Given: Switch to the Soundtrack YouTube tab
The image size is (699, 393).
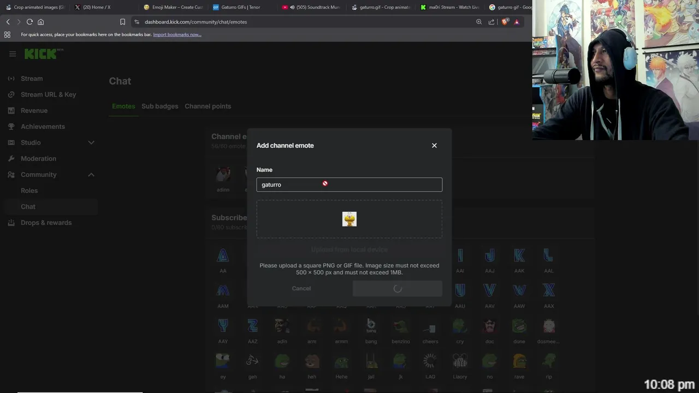Looking at the screenshot, I should tap(312, 7).
